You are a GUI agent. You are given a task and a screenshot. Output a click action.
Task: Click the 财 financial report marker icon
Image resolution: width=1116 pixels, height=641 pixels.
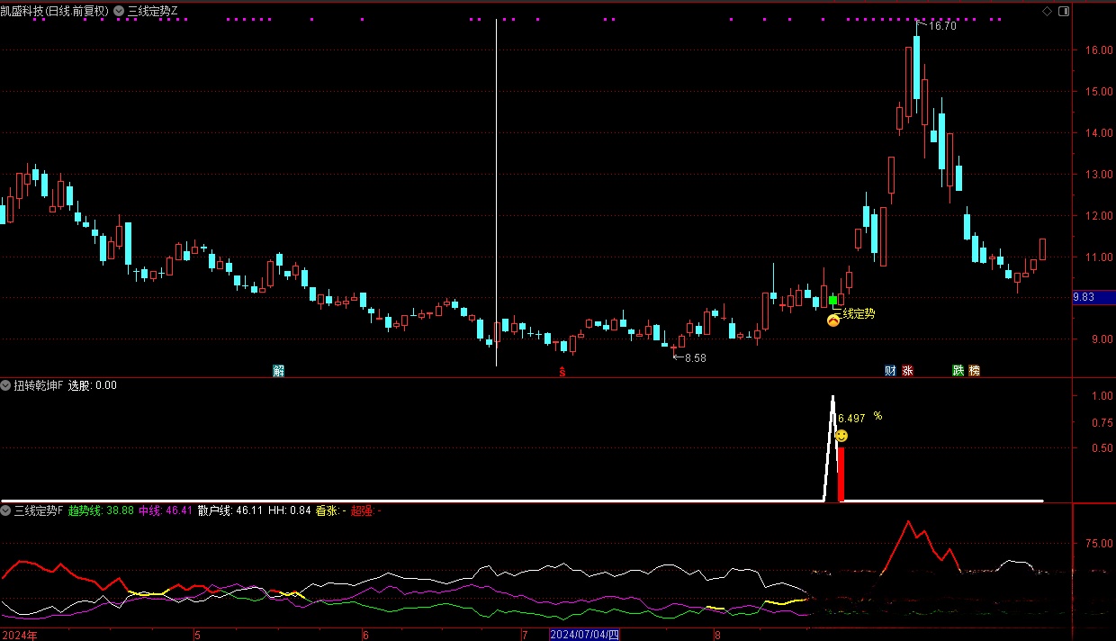pos(891,371)
